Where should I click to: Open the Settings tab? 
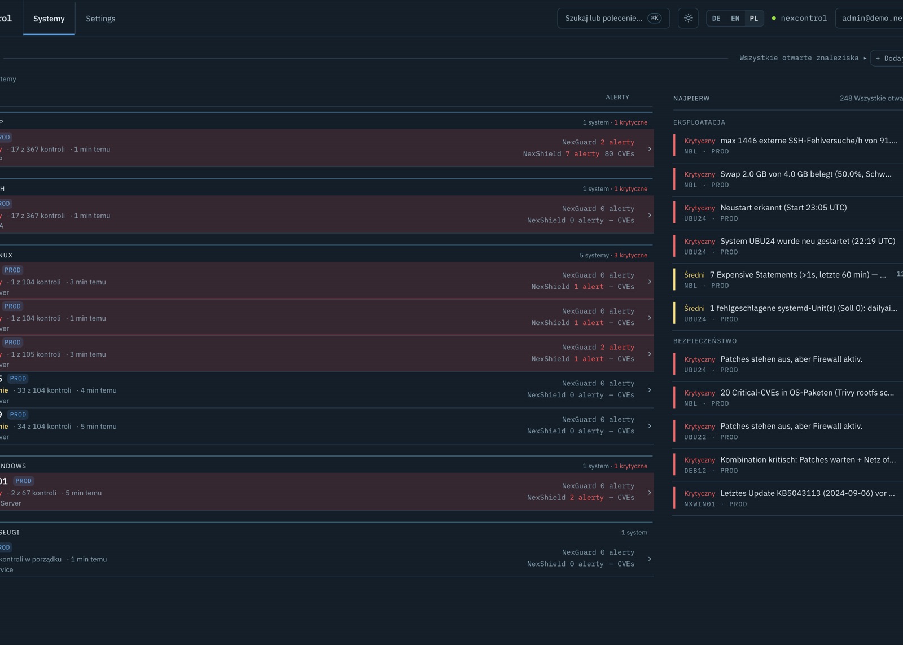click(100, 18)
